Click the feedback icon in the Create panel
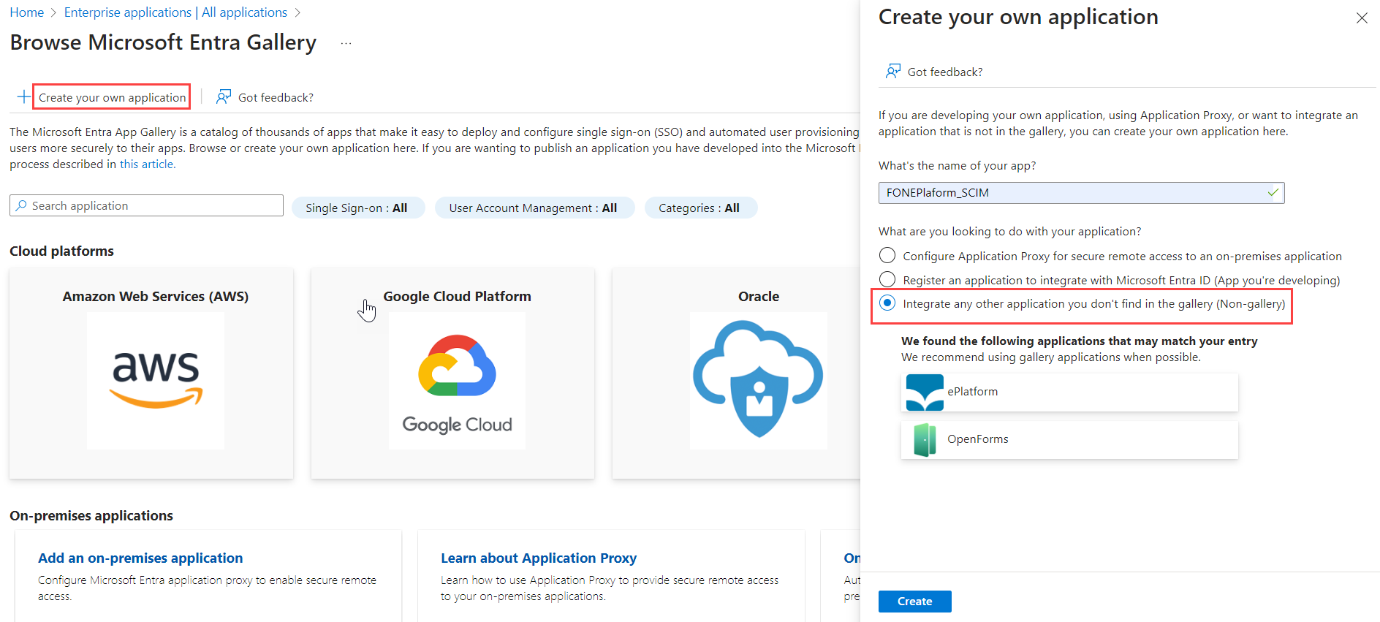This screenshot has width=1380, height=622. (893, 71)
